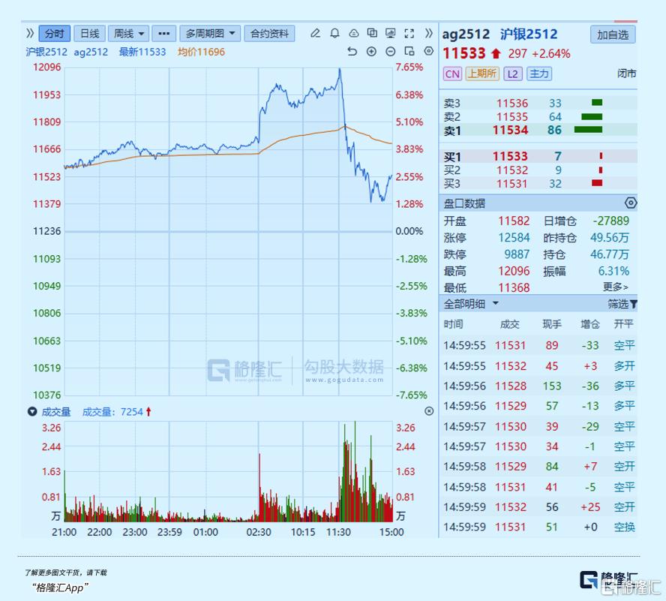
Task: Click 更多> link in 盘口数据
Action: coord(616,287)
